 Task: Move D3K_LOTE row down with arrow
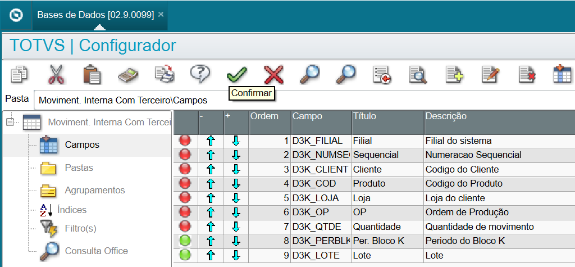236,255
